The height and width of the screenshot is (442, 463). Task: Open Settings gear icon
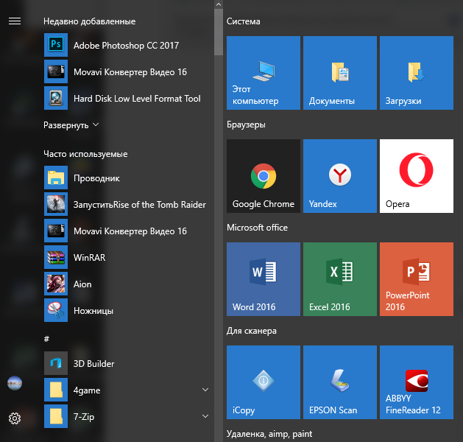(x=15, y=418)
